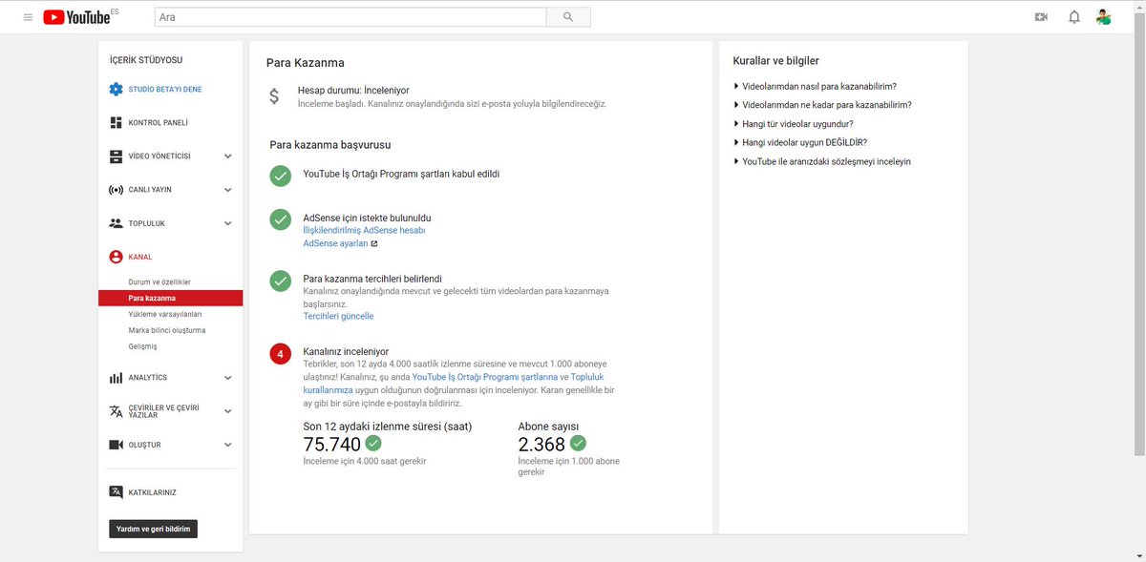The image size is (1146, 562).
Task: Expand Analytics section chevron
Action: pyautogui.click(x=227, y=378)
